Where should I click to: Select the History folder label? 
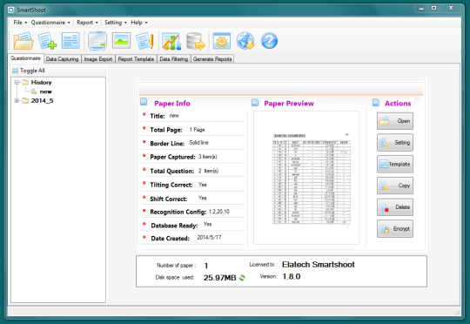[42, 82]
